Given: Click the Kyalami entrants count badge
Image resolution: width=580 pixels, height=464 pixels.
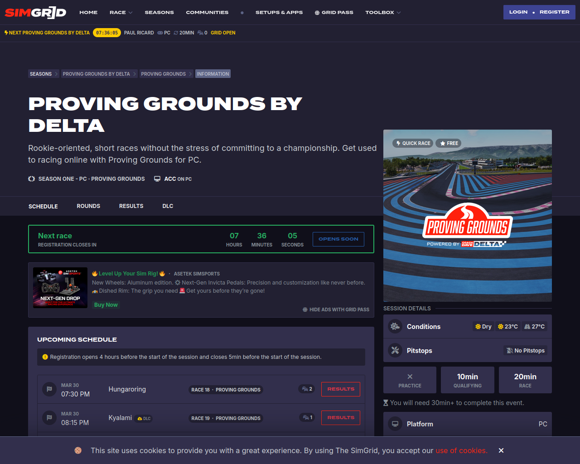Looking at the screenshot, I should (307, 417).
